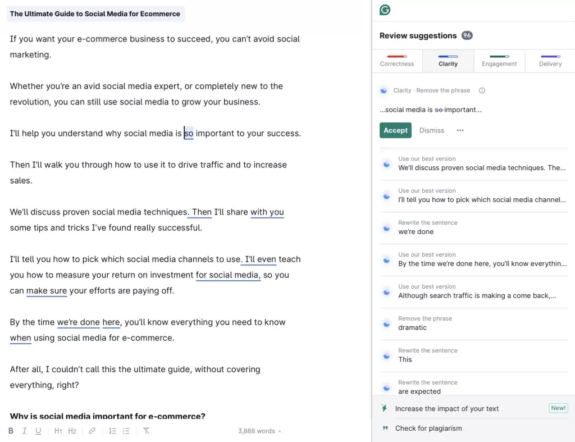This screenshot has width=575, height=442.
Task: Toggle underline formatting icon
Action: click(38, 431)
